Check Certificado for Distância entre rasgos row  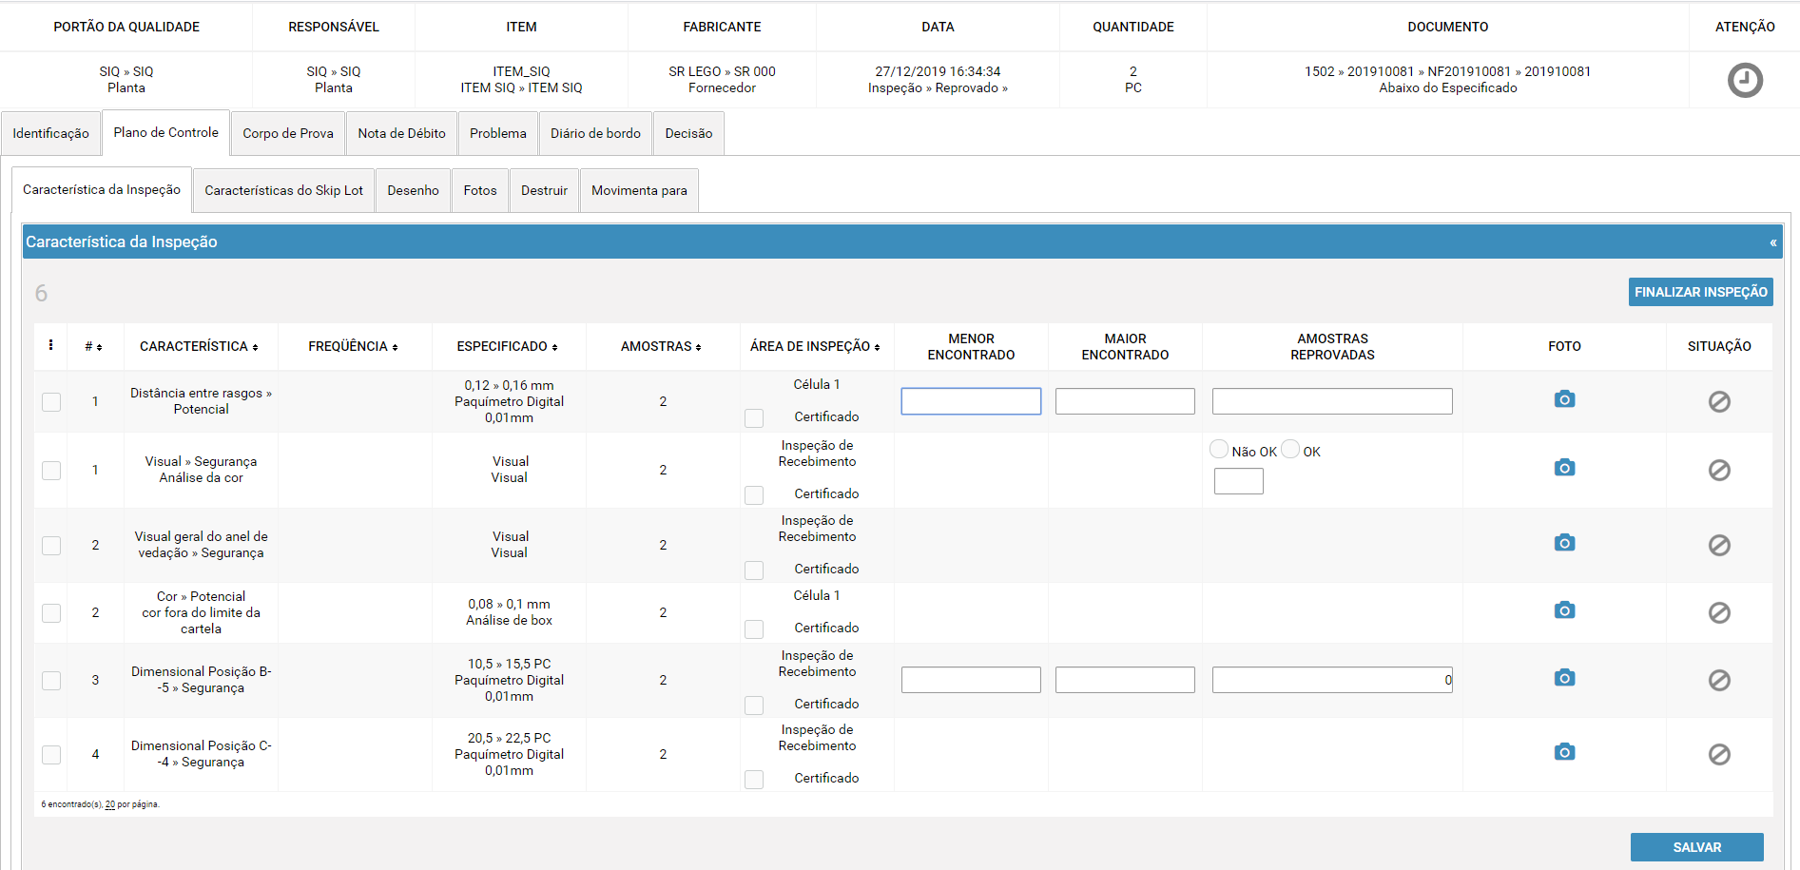tap(754, 418)
